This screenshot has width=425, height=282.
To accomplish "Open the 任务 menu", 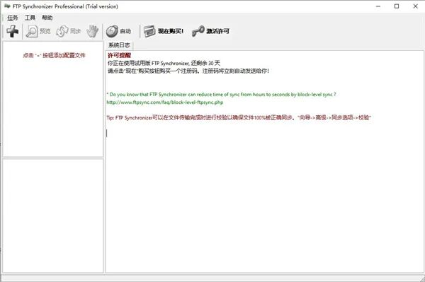I will (13, 18).
